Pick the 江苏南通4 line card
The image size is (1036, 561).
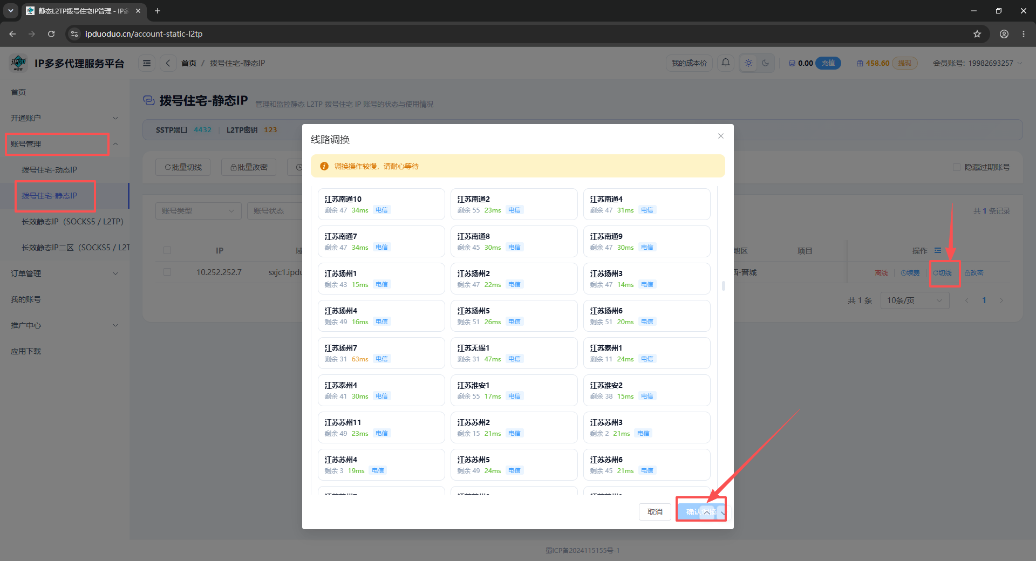click(x=646, y=204)
